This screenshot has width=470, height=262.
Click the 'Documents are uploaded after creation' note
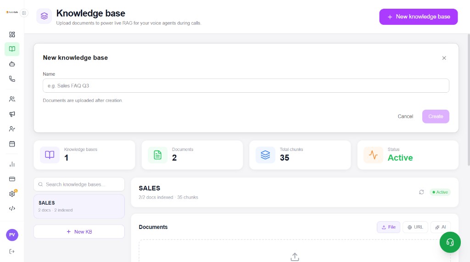point(83,100)
